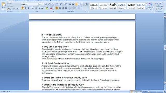
Task: Open the numbering list dropdown
Action: 63,4
